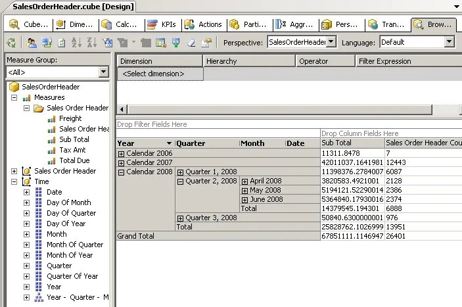Expand Calendar 2006 in the pivot
Screen dimensions: 462x307
point(121,154)
